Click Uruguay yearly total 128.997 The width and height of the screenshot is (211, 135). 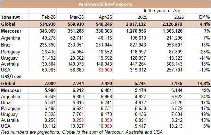[138, 58]
